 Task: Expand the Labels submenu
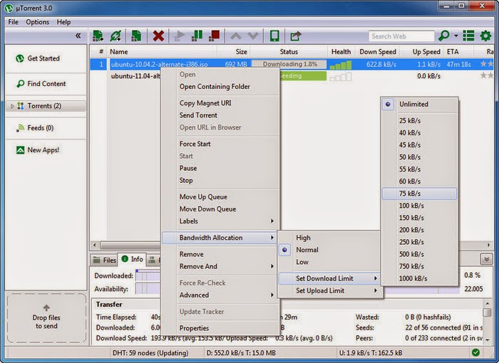pos(220,221)
